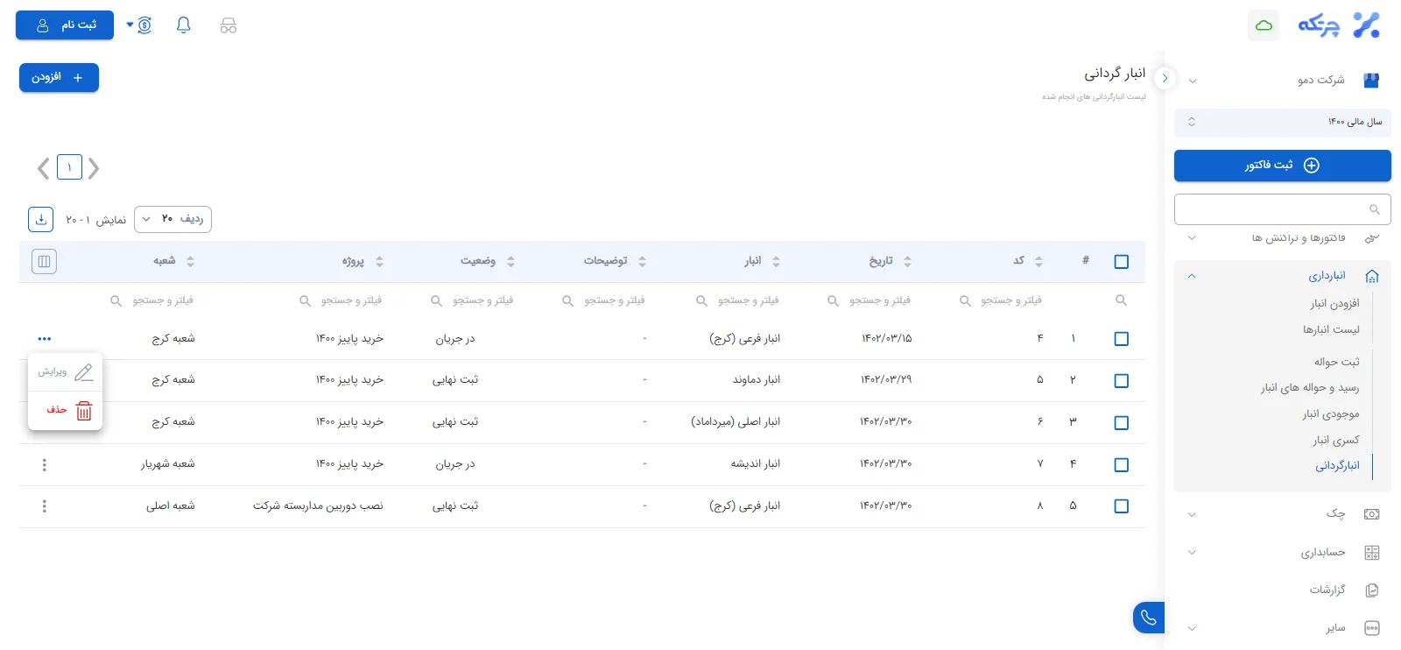Click the cloud sync status icon
Viewport: 1401px width, 650px height.
point(1264,25)
